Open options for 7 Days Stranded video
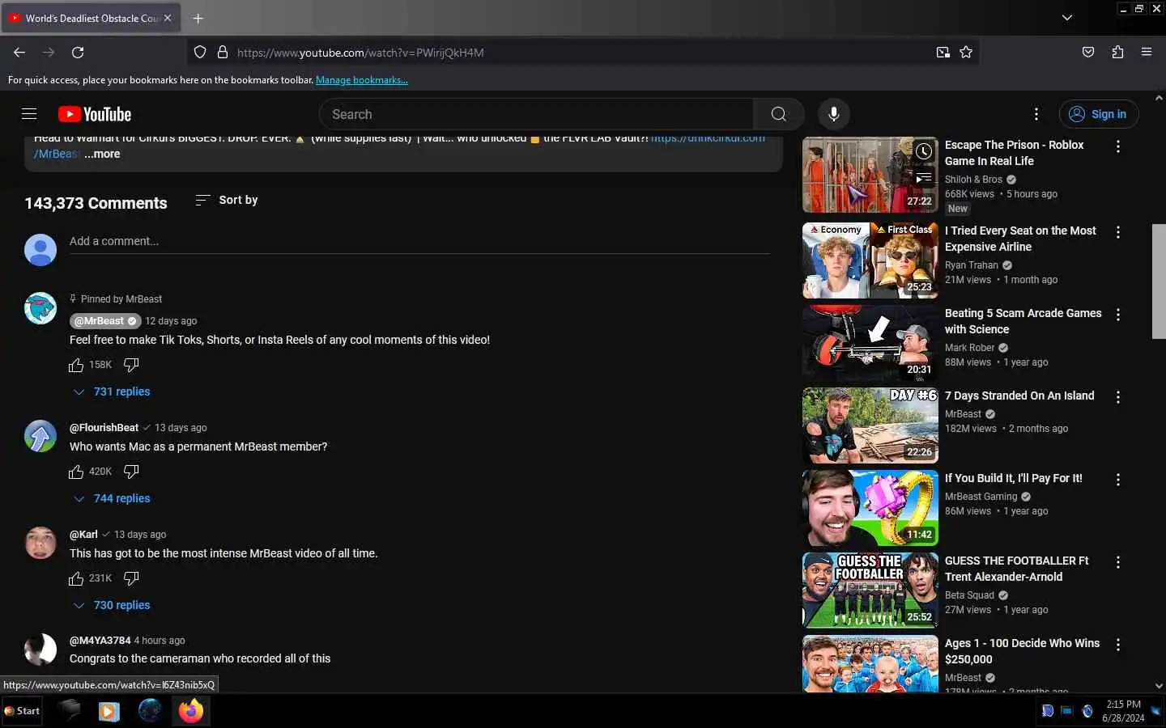Screen dimensions: 1166x728 point(1118,397)
